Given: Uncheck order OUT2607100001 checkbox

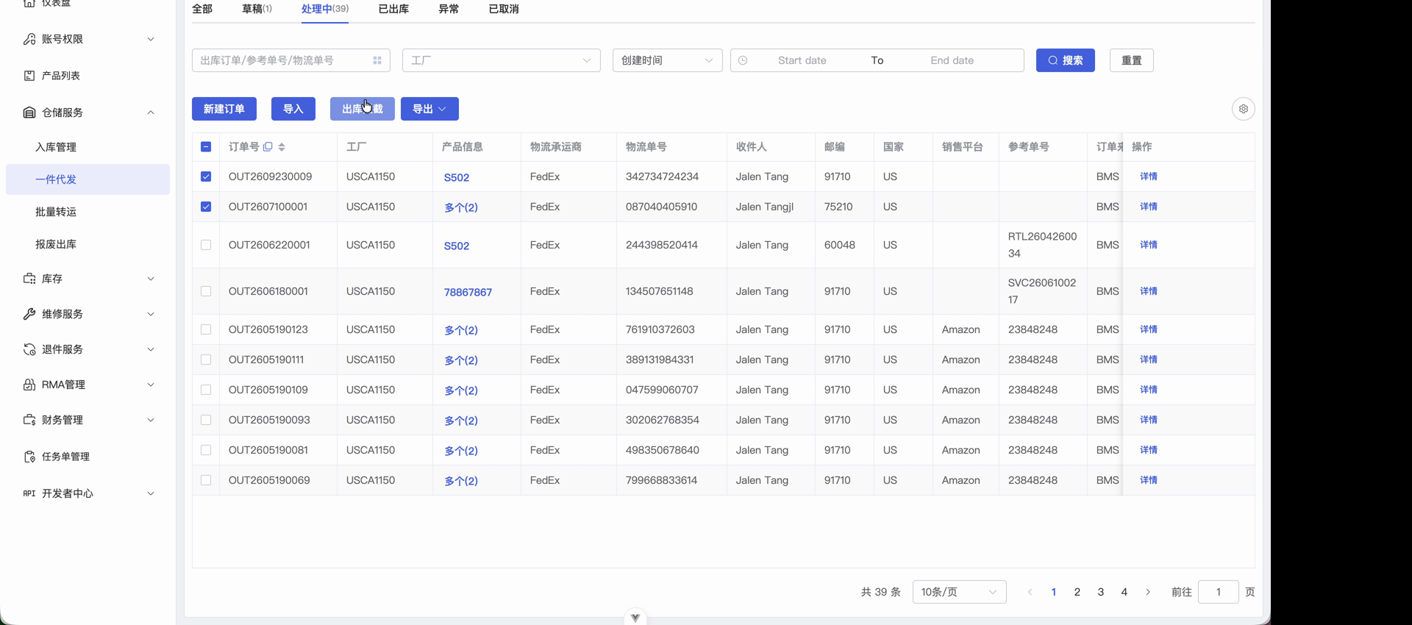Looking at the screenshot, I should pos(206,207).
